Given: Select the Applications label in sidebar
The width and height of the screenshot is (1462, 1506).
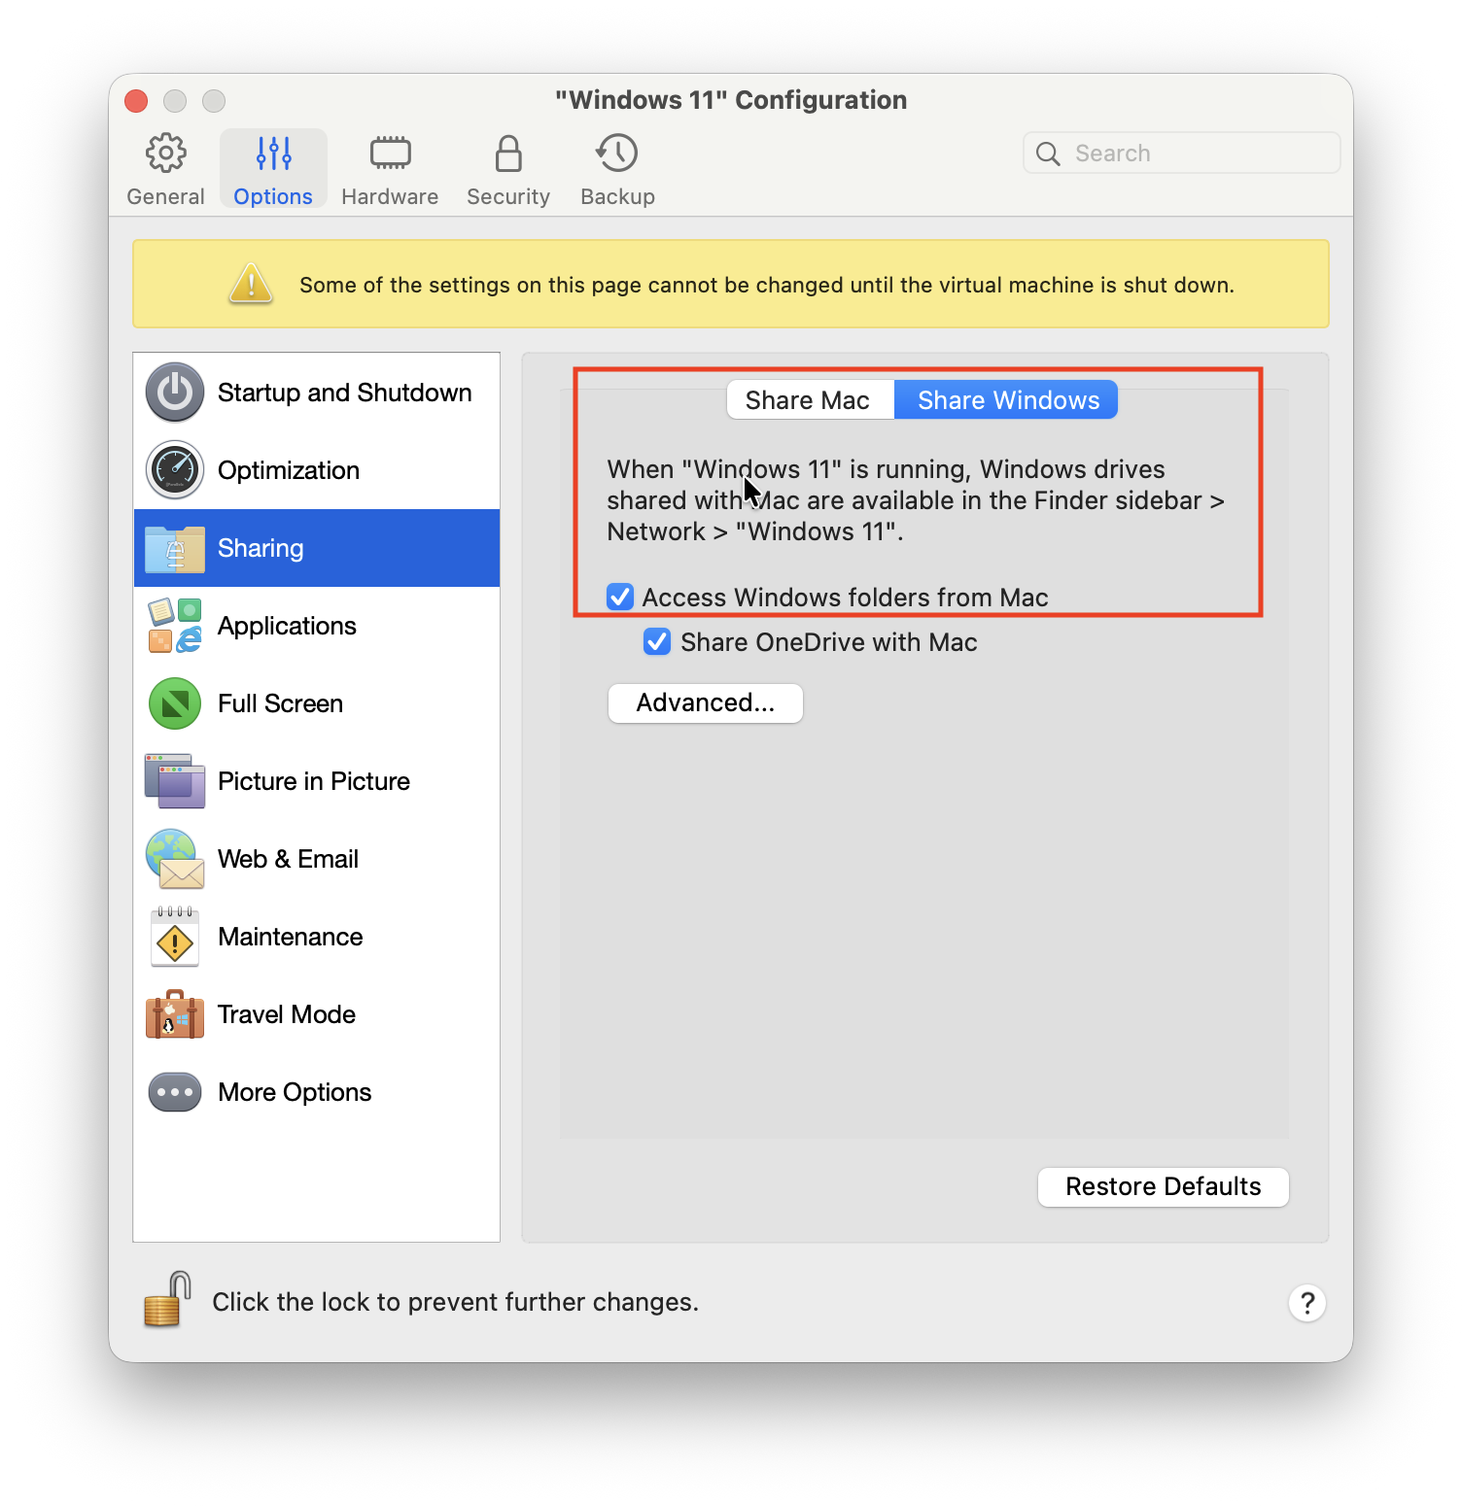Looking at the screenshot, I should pos(288,626).
